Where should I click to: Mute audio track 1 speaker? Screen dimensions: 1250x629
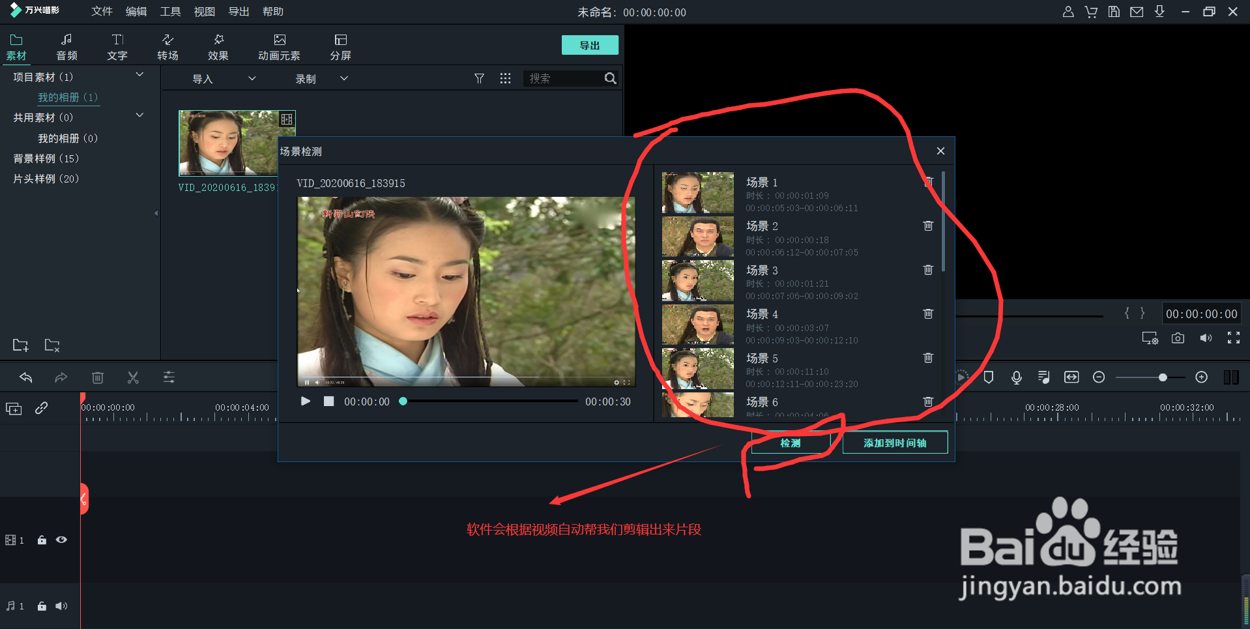[61, 606]
